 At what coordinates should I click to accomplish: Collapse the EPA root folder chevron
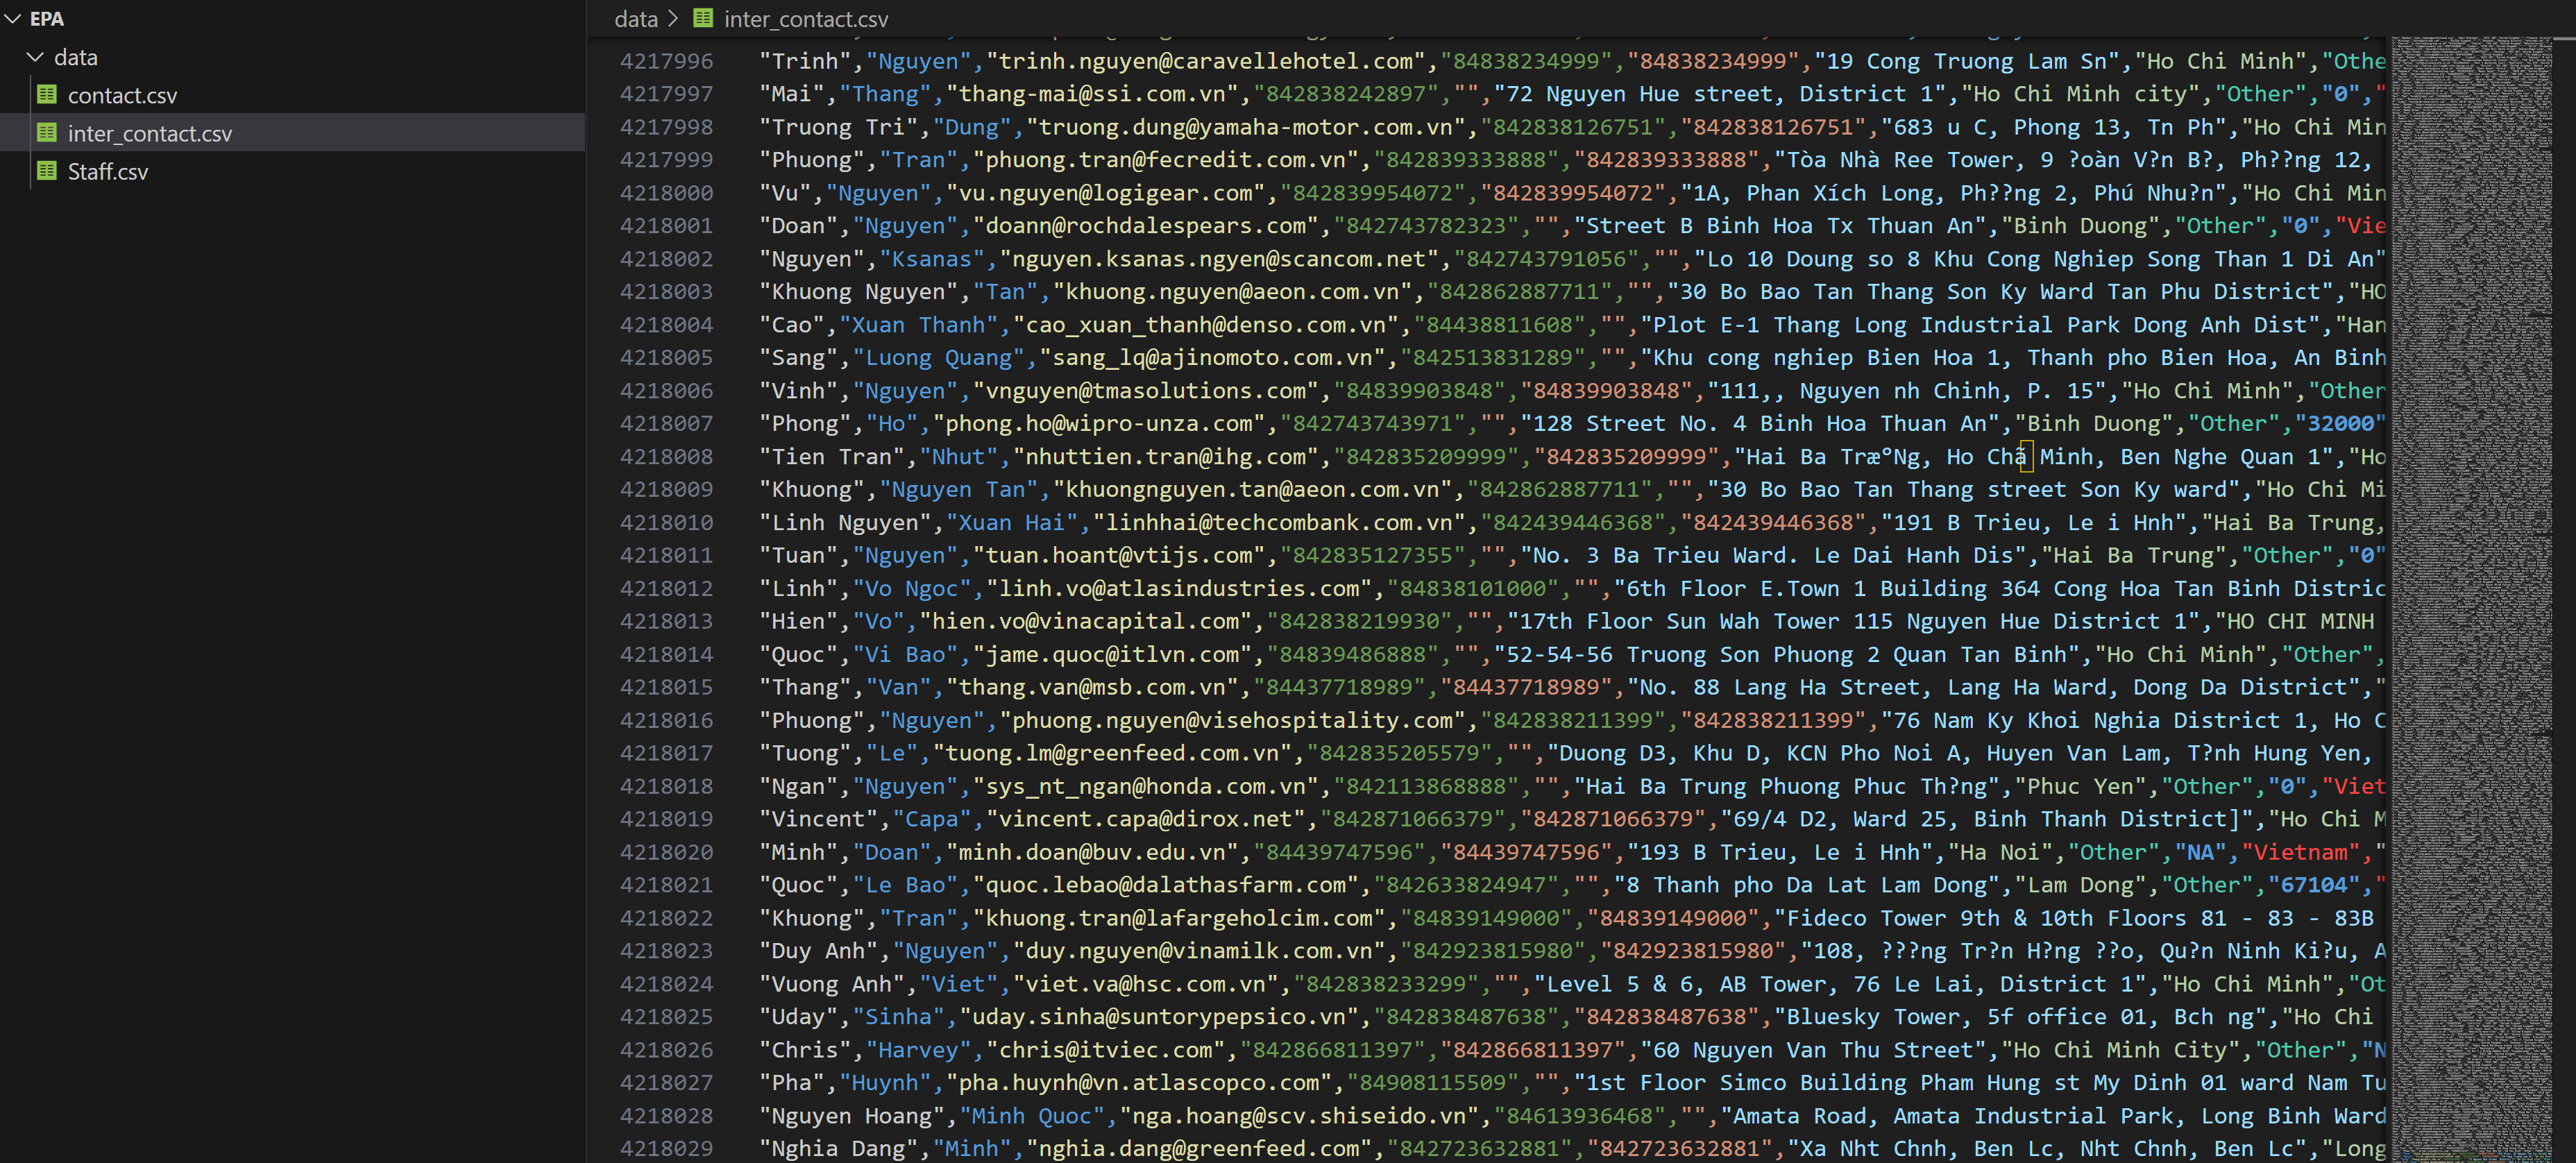point(13,19)
